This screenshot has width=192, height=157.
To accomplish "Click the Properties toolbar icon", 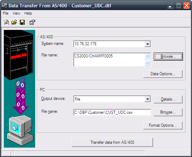I will point(32,22).
